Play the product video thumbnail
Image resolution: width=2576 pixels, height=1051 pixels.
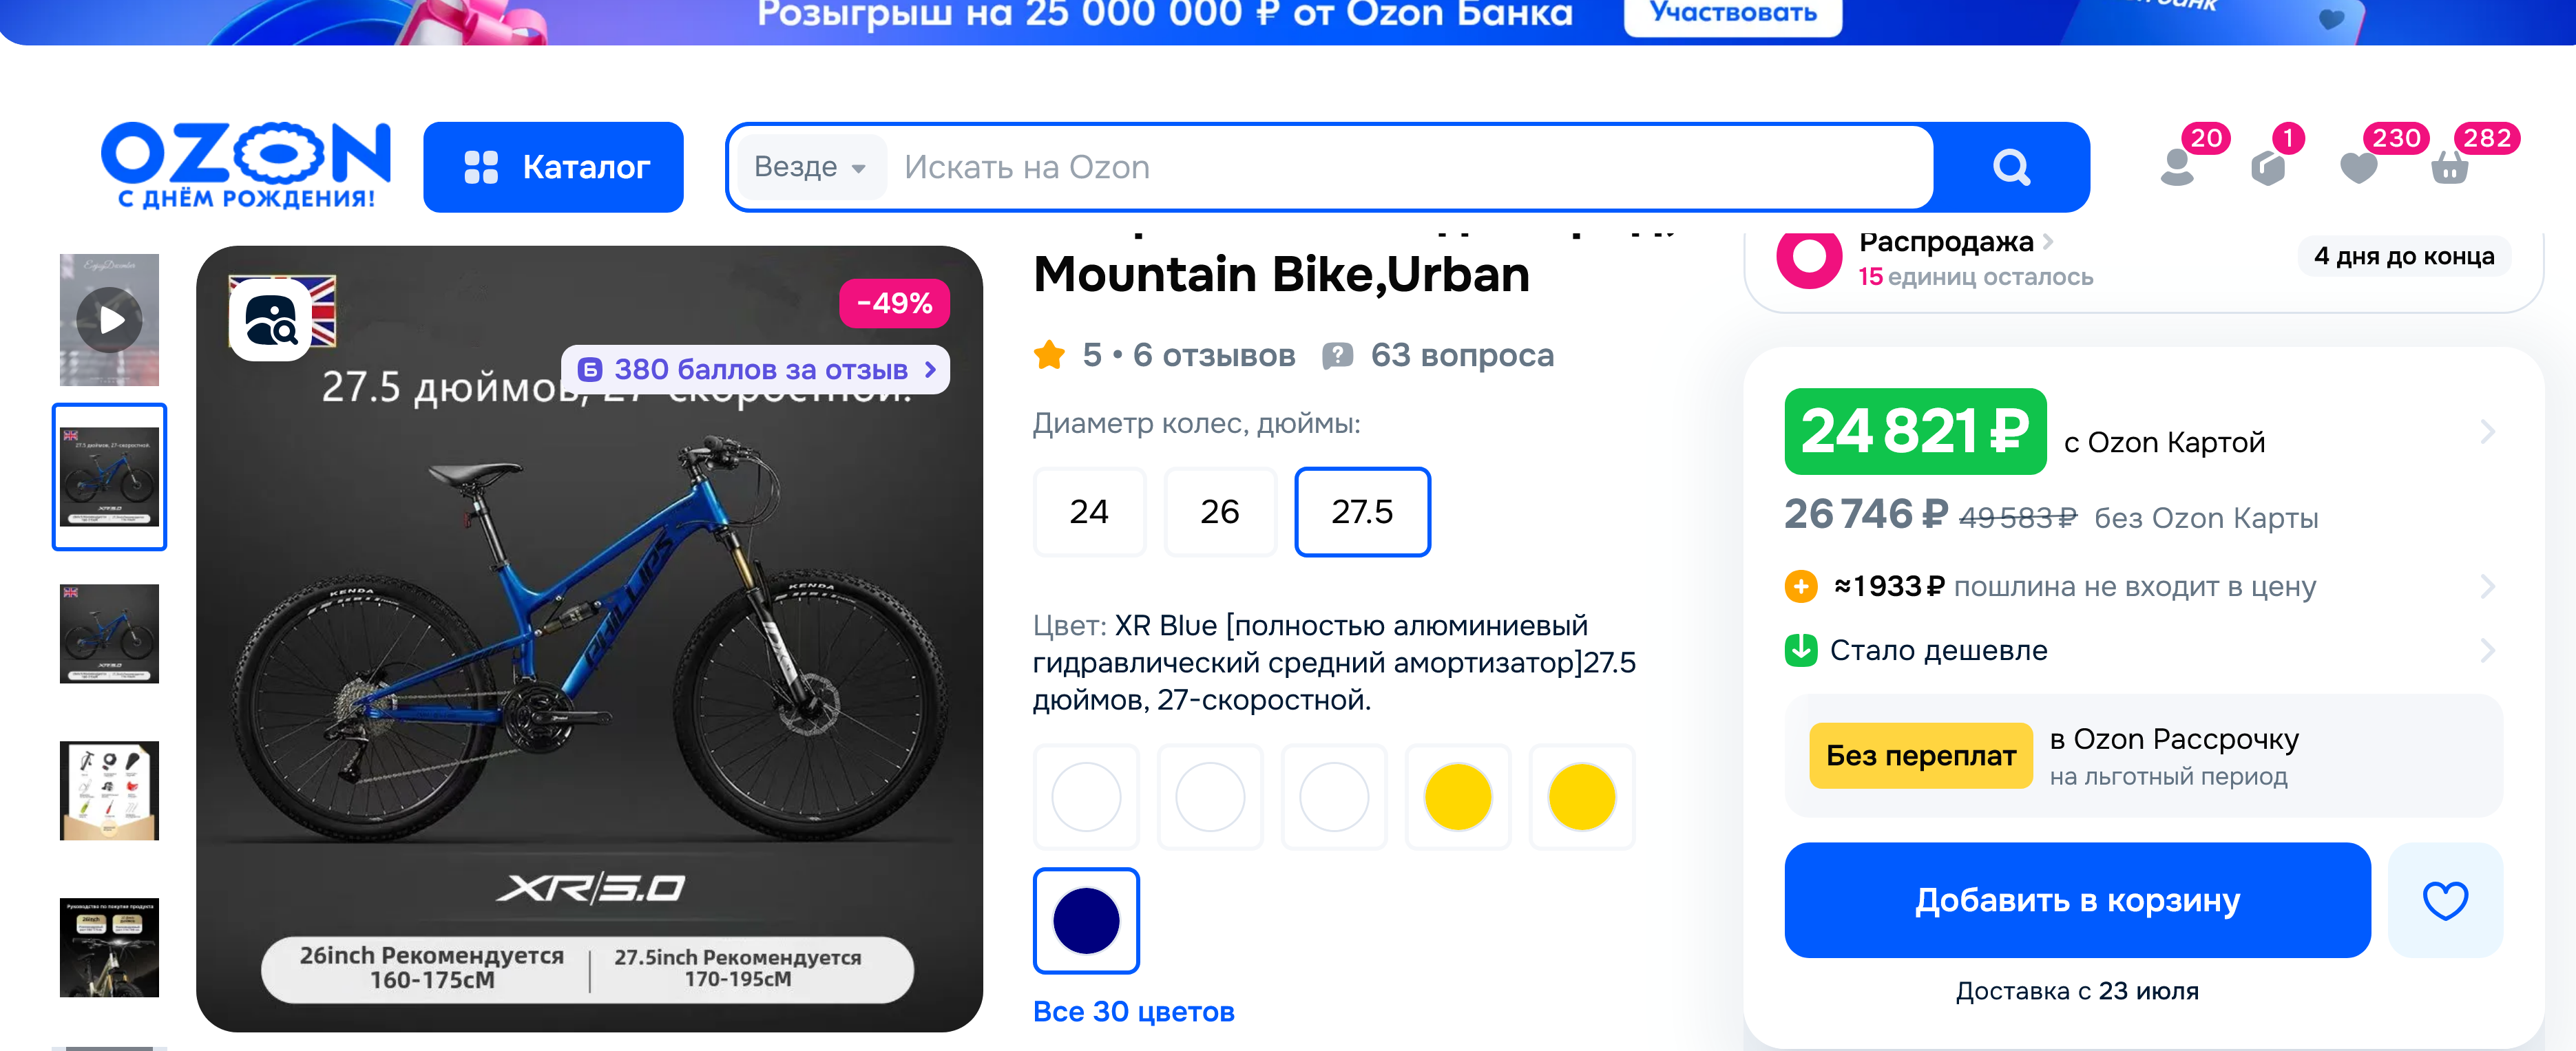pyautogui.click(x=109, y=320)
